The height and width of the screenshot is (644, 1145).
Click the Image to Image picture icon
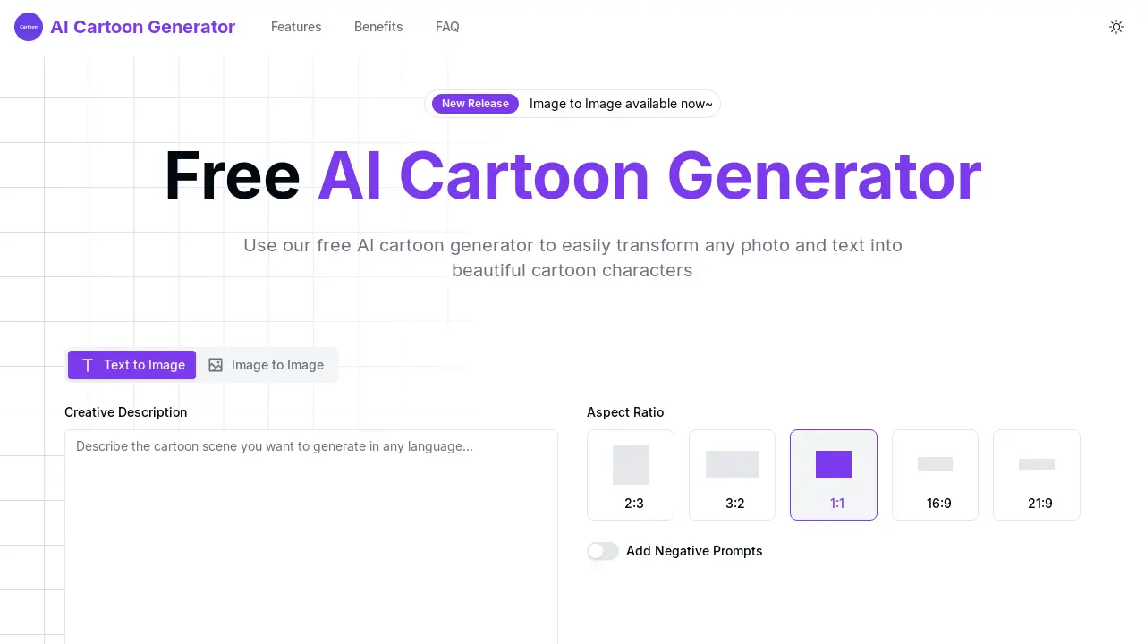pos(216,365)
